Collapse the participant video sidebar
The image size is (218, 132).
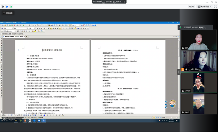(x=178, y=72)
